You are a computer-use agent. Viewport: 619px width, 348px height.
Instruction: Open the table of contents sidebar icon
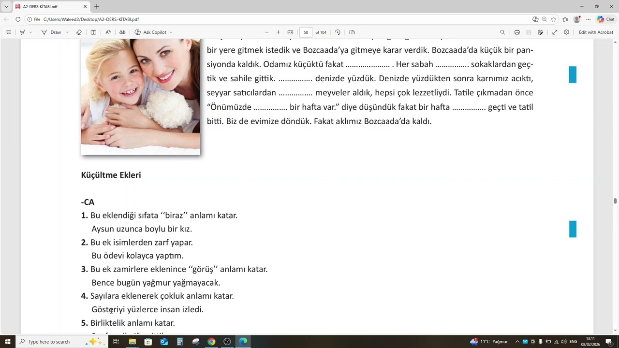pos(8,32)
